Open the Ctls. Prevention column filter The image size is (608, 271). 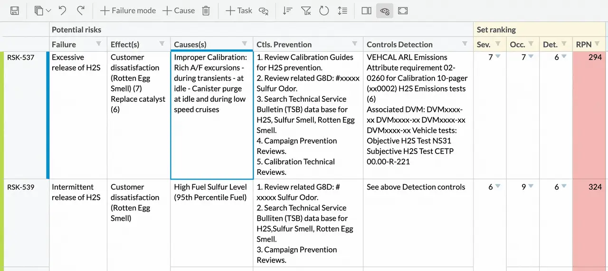pyautogui.click(x=354, y=44)
